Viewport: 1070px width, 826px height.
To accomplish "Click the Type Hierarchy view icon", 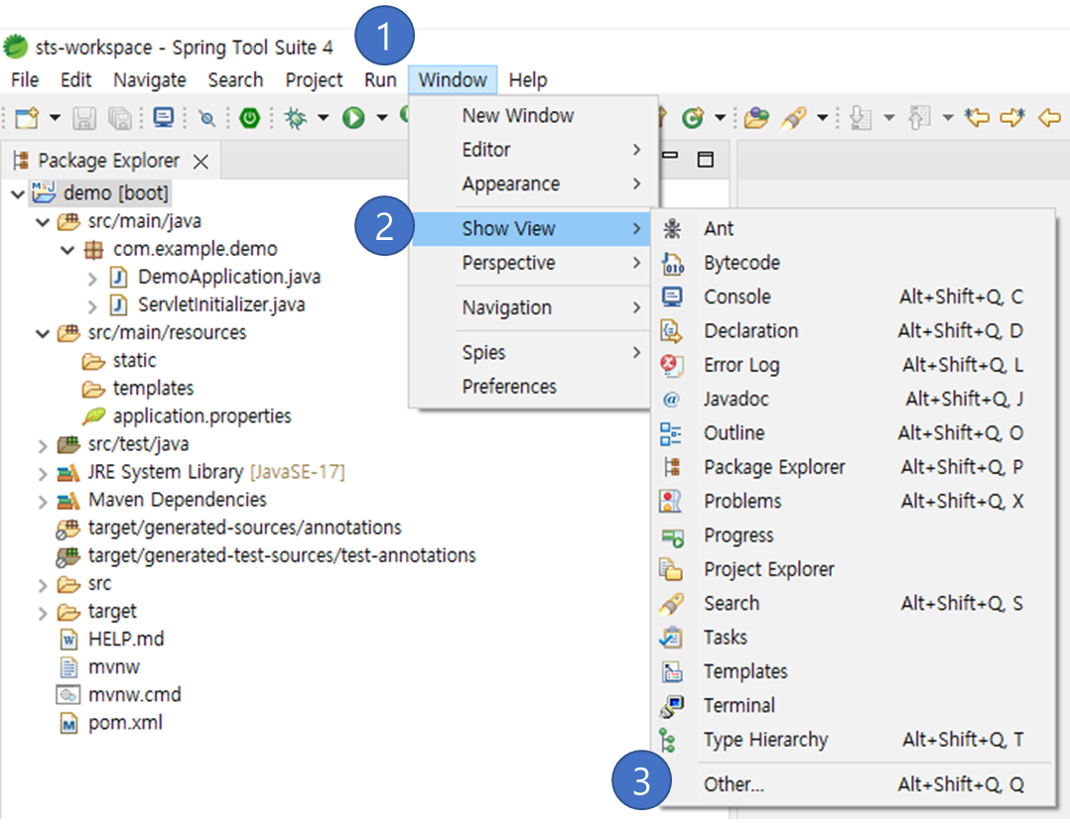I will 668,740.
